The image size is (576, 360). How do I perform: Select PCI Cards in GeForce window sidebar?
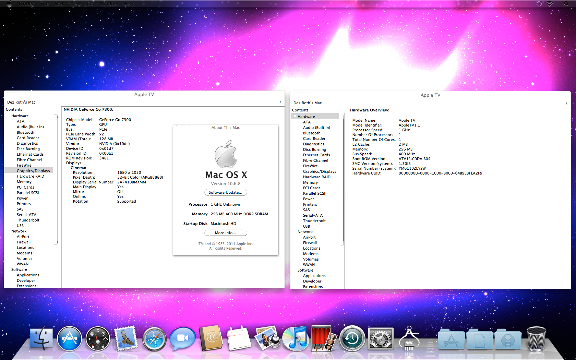pos(25,187)
